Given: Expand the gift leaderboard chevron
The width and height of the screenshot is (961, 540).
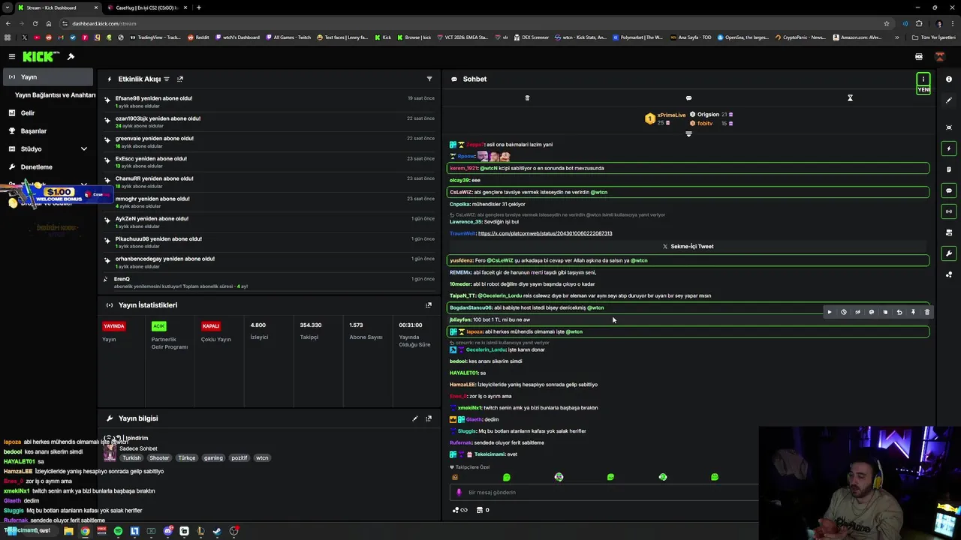Looking at the screenshot, I should tap(688, 134).
